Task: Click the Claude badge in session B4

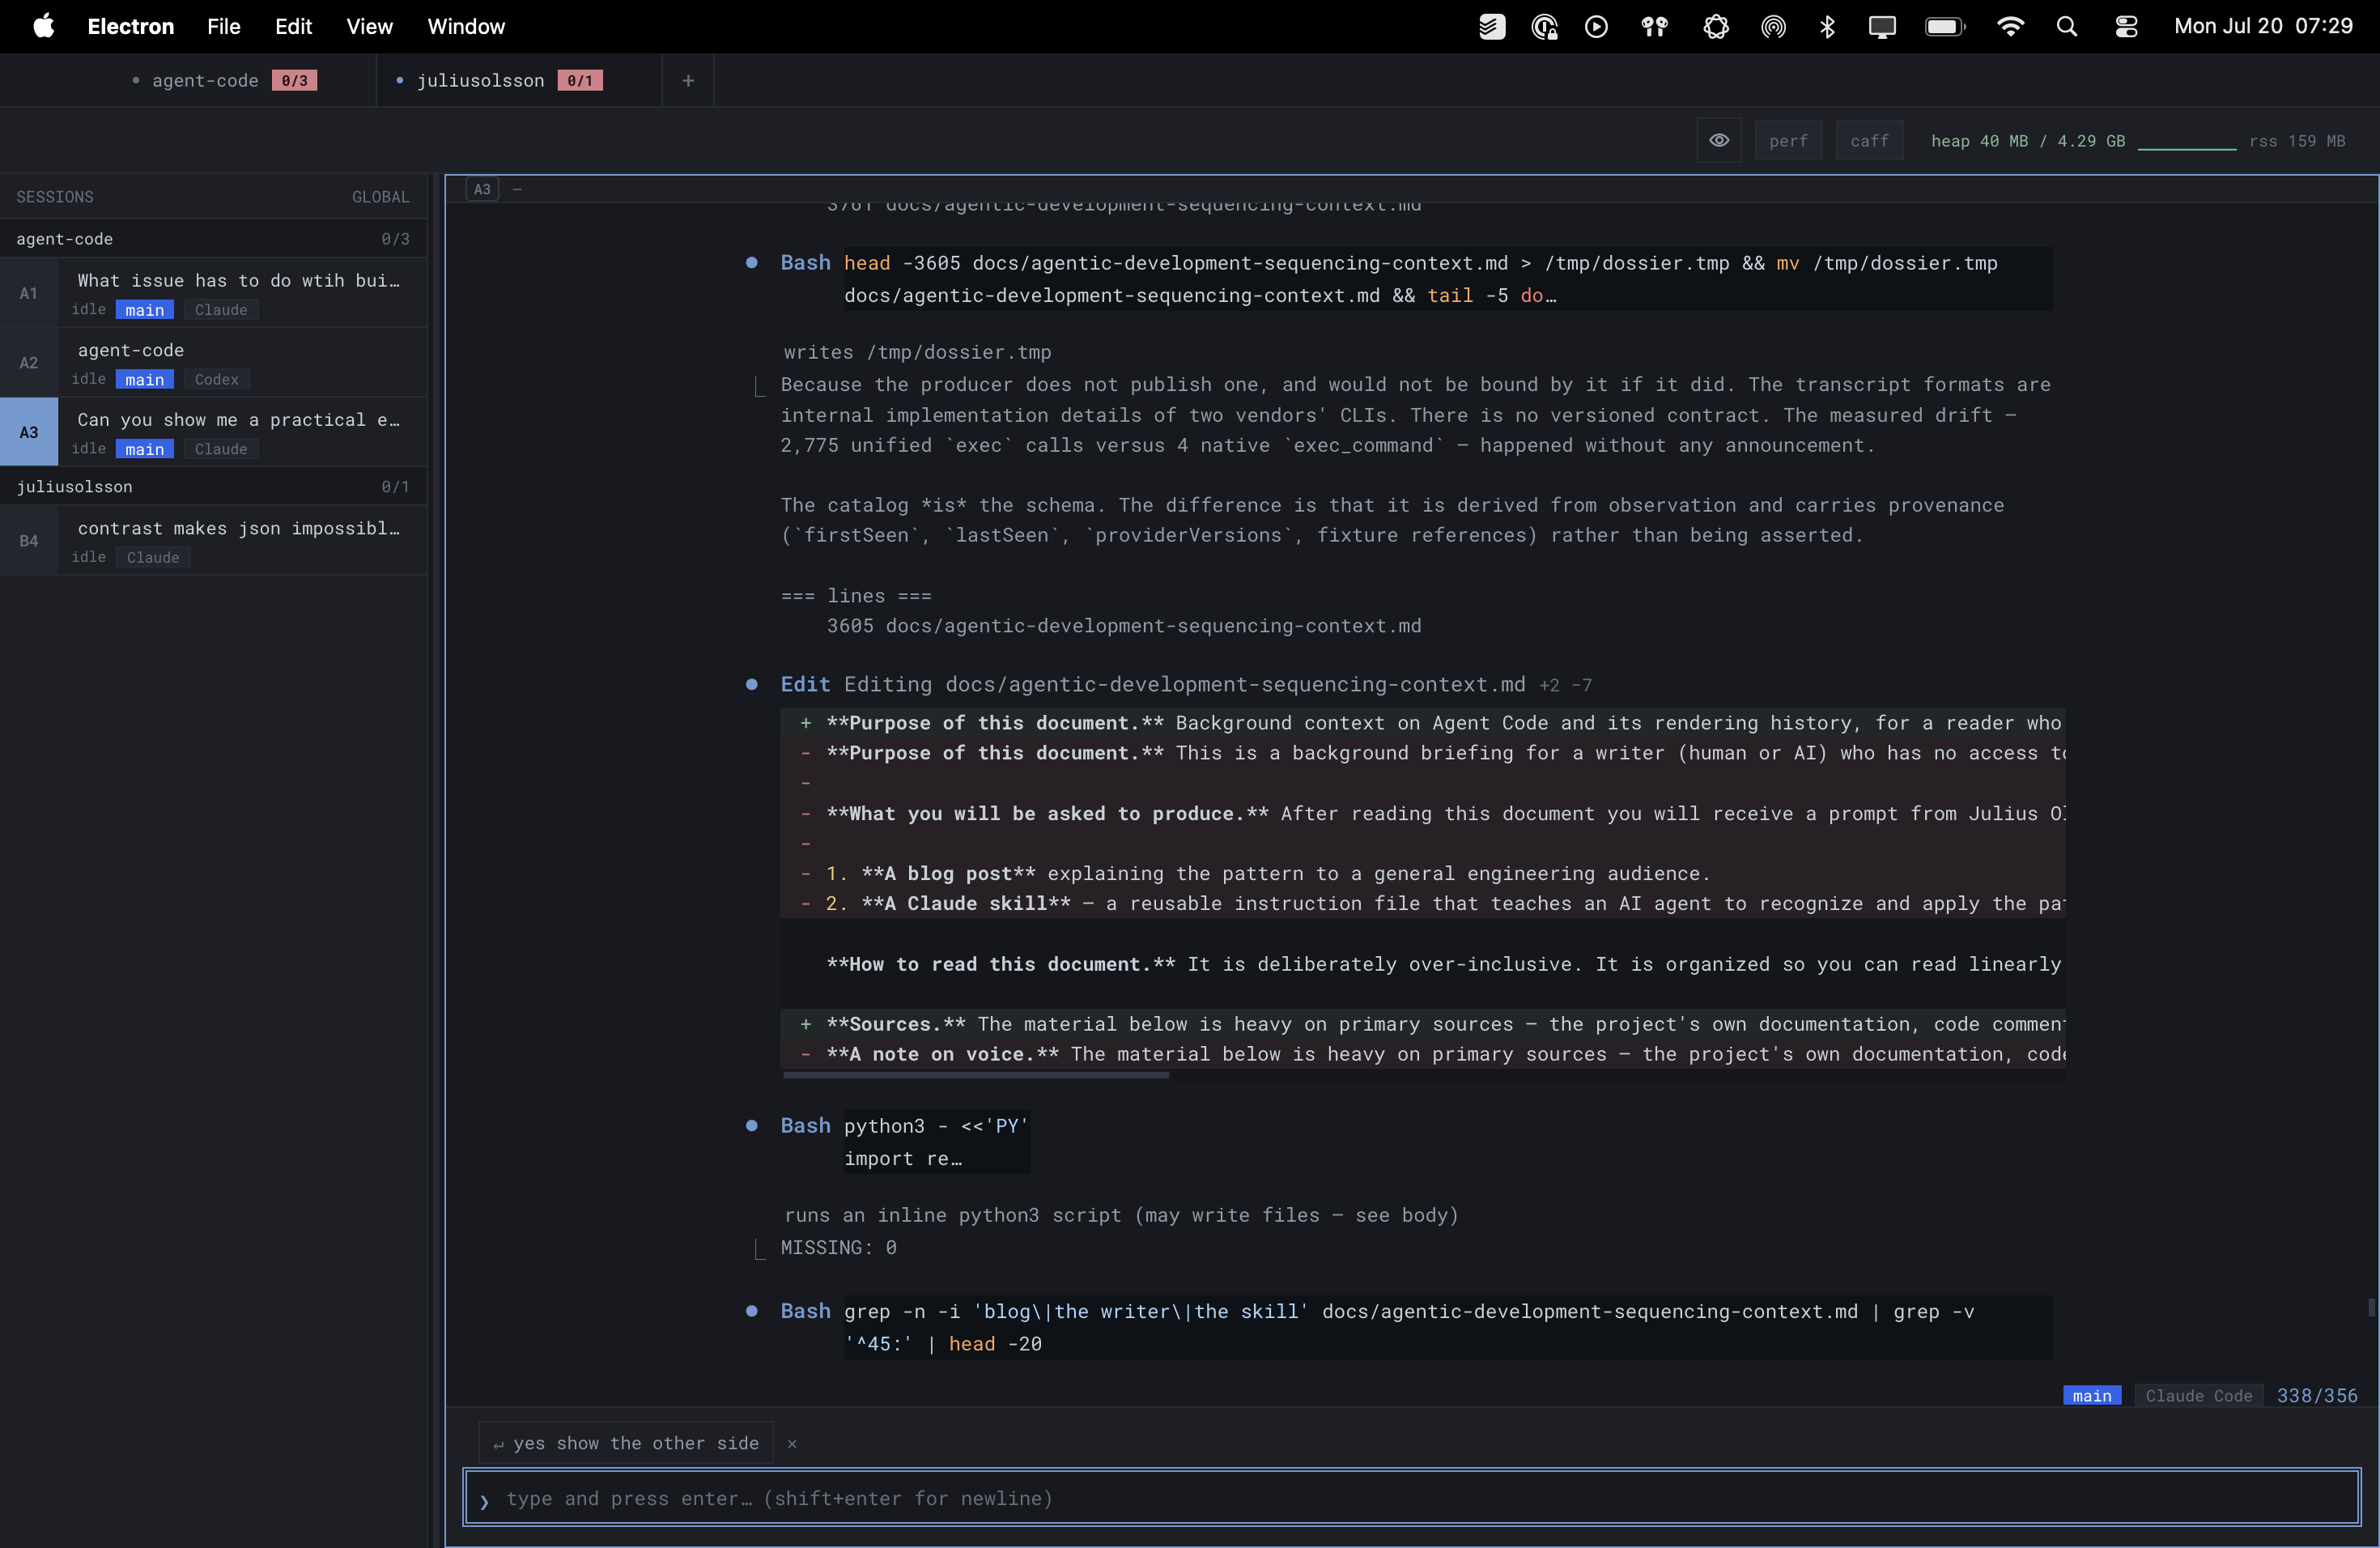Action: tap(153, 558)
